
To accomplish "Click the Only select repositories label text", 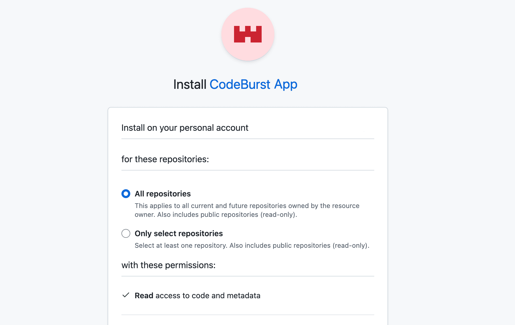I will 179,233.
